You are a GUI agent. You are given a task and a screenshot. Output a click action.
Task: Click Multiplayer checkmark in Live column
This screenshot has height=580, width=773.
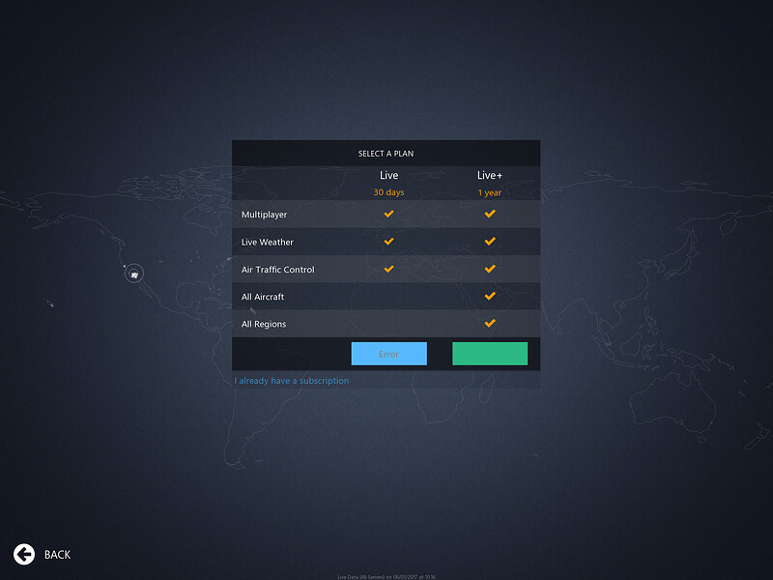click(389, 214)
